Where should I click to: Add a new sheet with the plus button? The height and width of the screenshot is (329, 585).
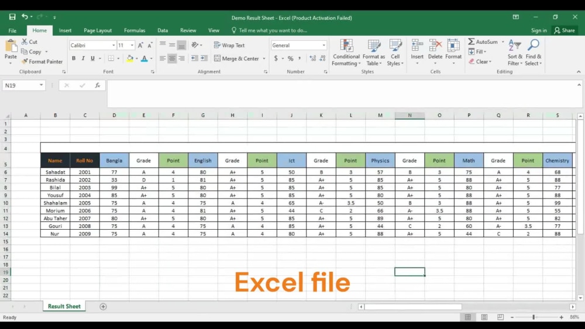tap(103, 306)
